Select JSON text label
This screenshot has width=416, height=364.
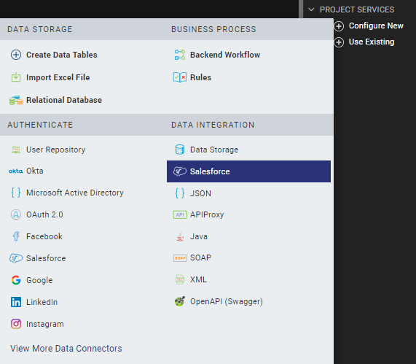200,193
